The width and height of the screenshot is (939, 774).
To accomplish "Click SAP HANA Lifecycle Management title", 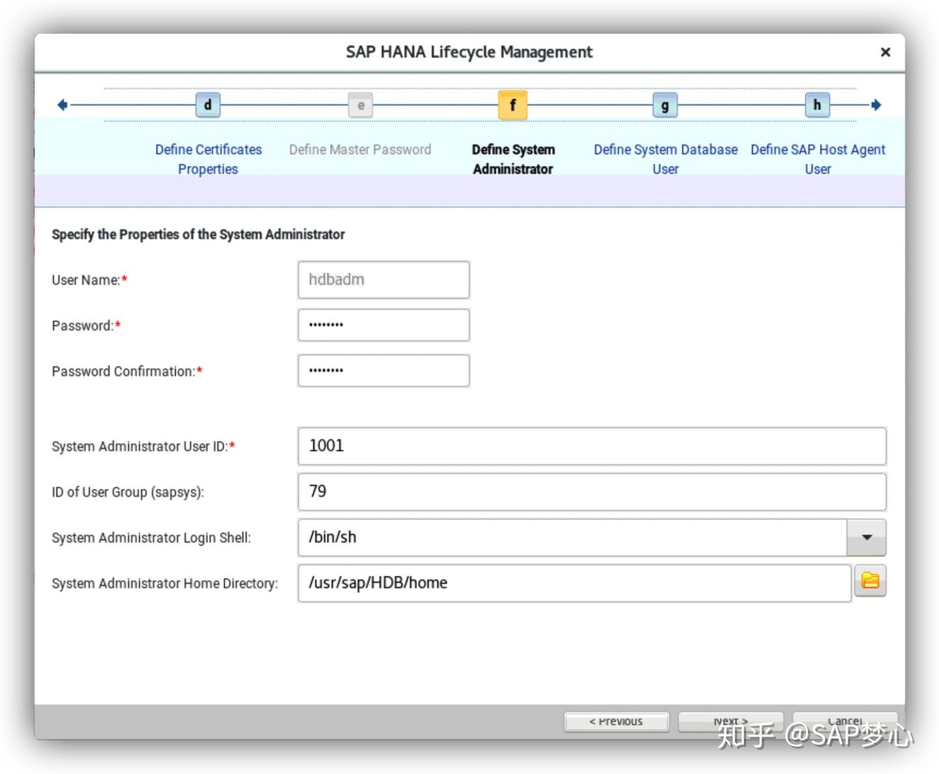I will pyautogui.click(x=469, y=52).
